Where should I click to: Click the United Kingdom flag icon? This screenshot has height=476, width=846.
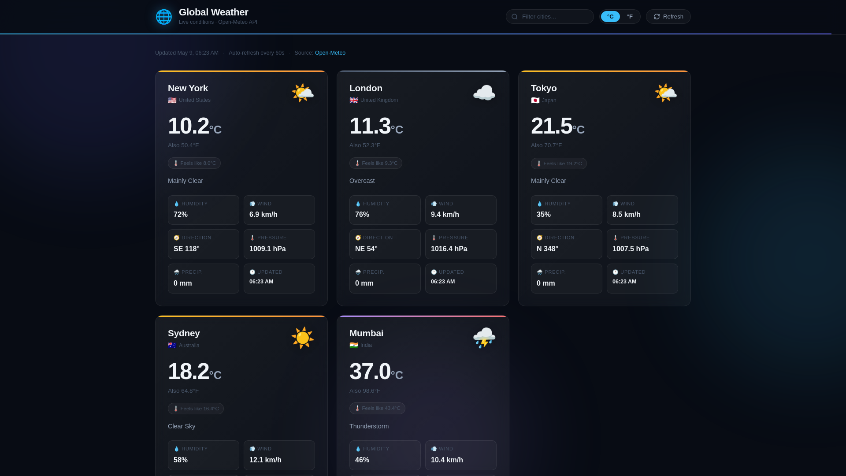point(354,100)
